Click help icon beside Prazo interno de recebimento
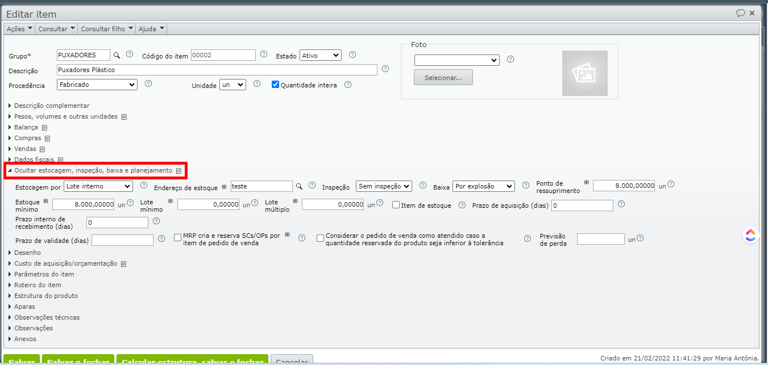 156,221
